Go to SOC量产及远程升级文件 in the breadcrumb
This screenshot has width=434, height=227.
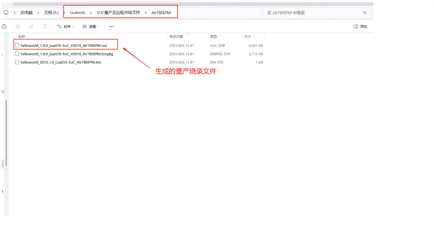(x=118, y=13)
